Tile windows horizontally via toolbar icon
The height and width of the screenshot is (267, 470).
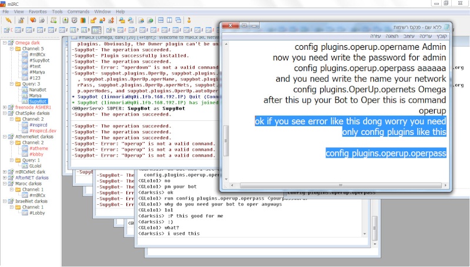point(160,21)
